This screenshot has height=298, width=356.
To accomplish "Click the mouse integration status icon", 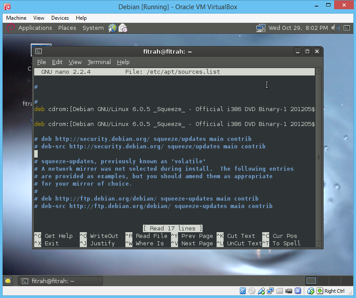I will pyautogui.click(x=310, y=291).
